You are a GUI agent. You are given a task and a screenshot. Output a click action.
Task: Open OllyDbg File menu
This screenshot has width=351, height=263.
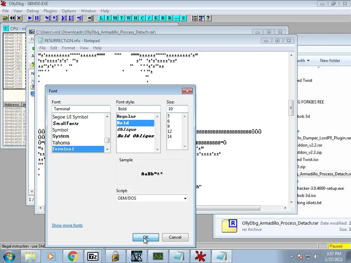pyautogui.click(x=5, y=11)
